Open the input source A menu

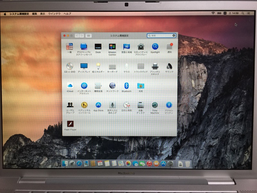pyautogui.click(x=225, y=13)
